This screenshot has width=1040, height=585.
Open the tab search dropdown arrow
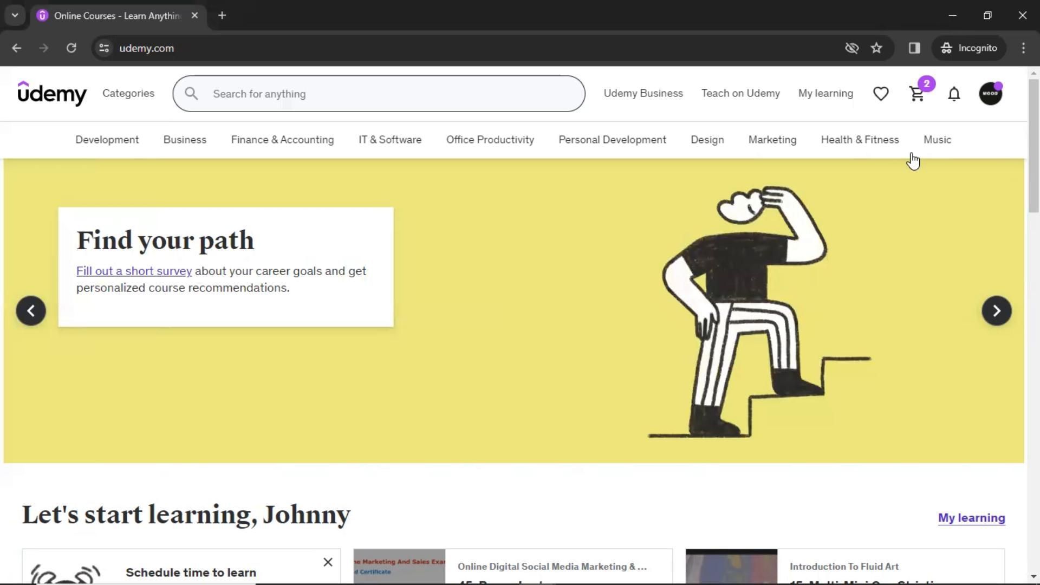15,16
